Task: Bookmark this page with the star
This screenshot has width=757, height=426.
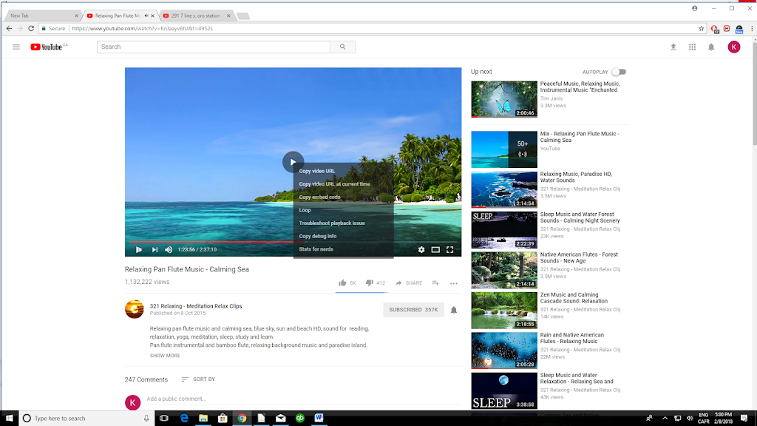Action: (702, 29)
